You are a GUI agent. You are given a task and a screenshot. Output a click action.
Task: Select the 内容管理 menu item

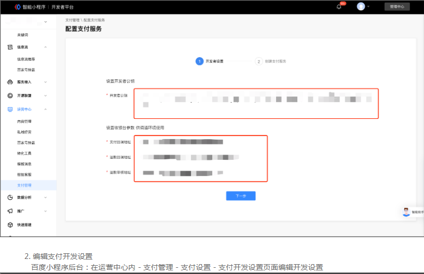pyautogui.click(x=24, y=121)
